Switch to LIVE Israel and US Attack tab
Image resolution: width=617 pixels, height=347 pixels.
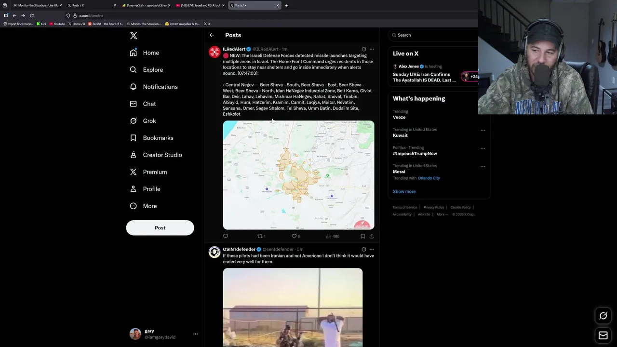[200, 5]
